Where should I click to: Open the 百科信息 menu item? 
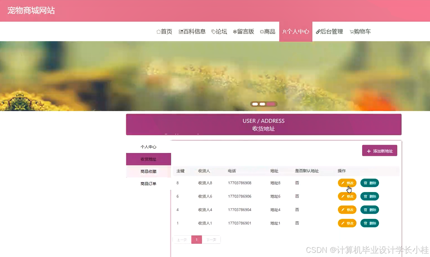192,31
